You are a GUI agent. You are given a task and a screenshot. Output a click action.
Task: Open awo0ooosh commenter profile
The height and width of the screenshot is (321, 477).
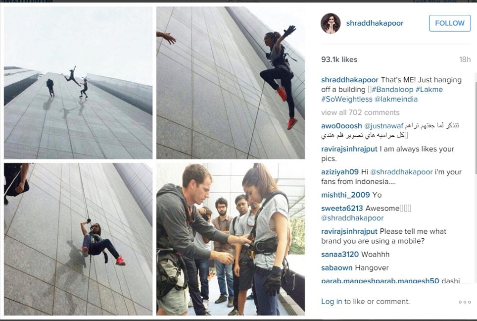click(341, 126)
